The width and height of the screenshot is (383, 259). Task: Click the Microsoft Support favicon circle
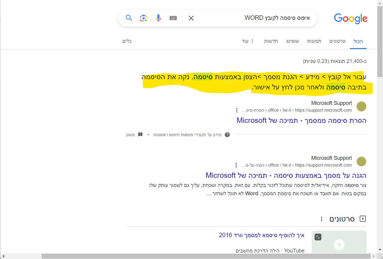(361, 106)
